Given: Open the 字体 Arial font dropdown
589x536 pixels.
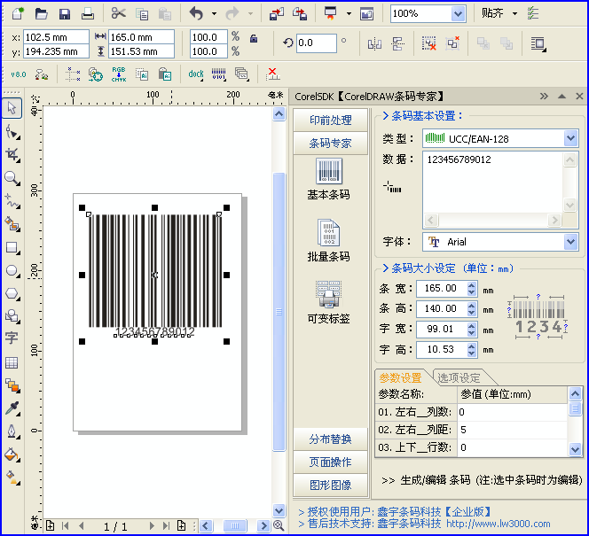Looking at the screenshot, I should [570, 242].
